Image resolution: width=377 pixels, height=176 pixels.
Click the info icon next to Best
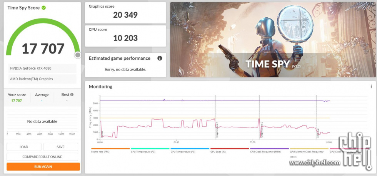(x=72, y=95)
